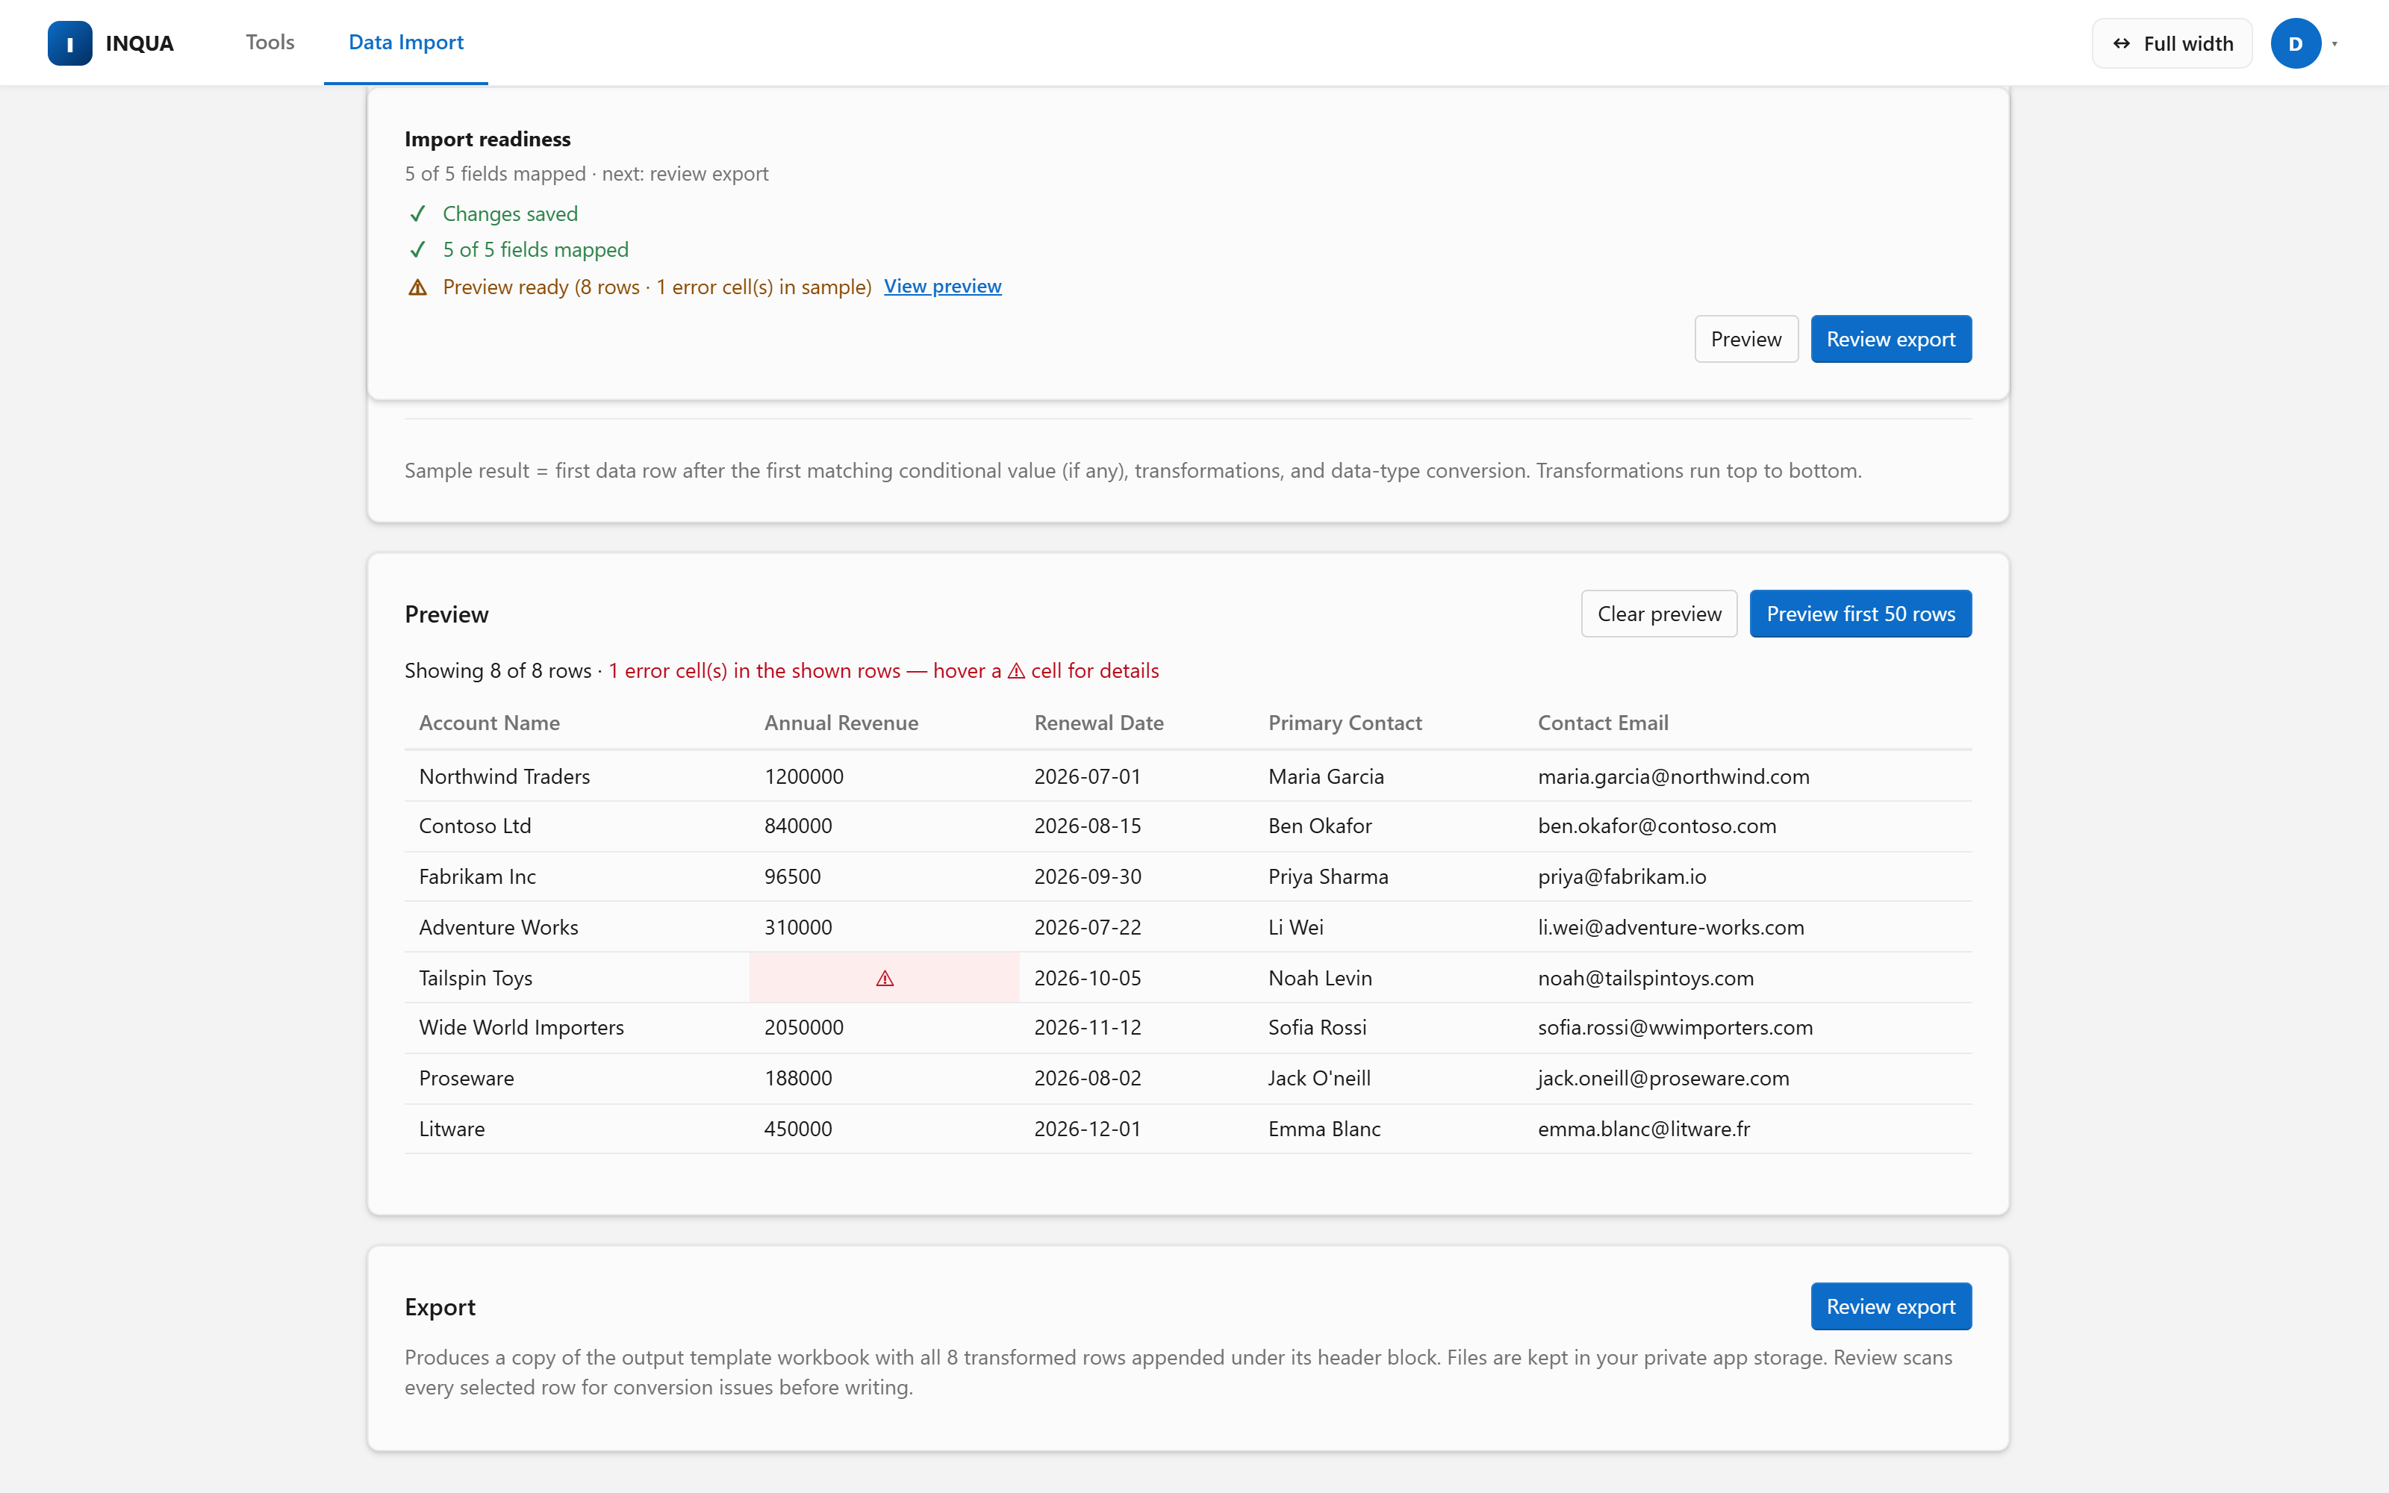This screenshot has height=1493, width=2389.
Task: Click email maria.garcia@northwind.com
Action: 1673,776
